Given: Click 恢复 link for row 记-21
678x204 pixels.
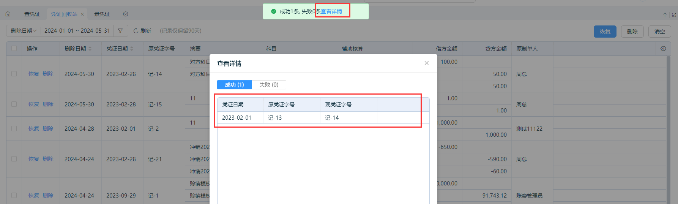Looking at the screenshot, I should [x=34, y=159].
